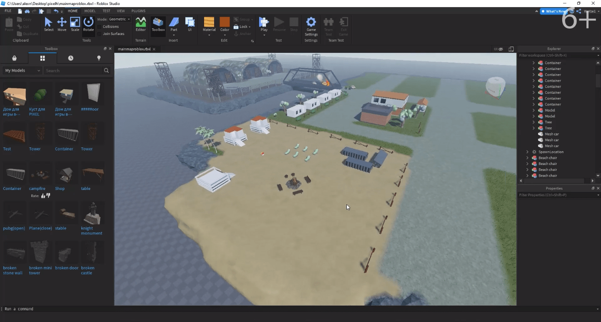Image resolution: width=601 pixels, height=322 pixels.
Task: Open Game Settings
Action: pyautogui.click(x=311, y=25)
